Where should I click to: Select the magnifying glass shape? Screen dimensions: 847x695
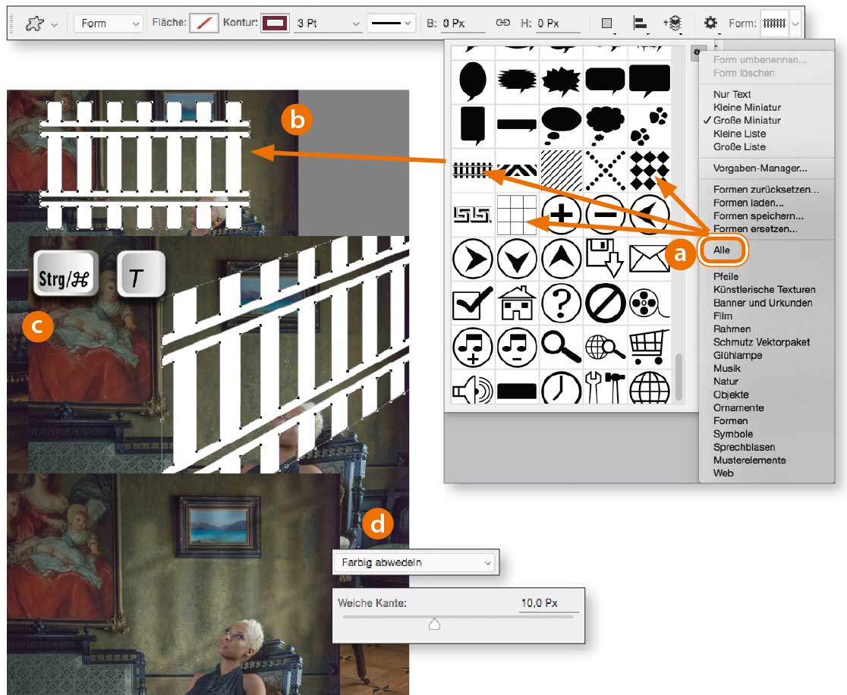click(561, 347)
